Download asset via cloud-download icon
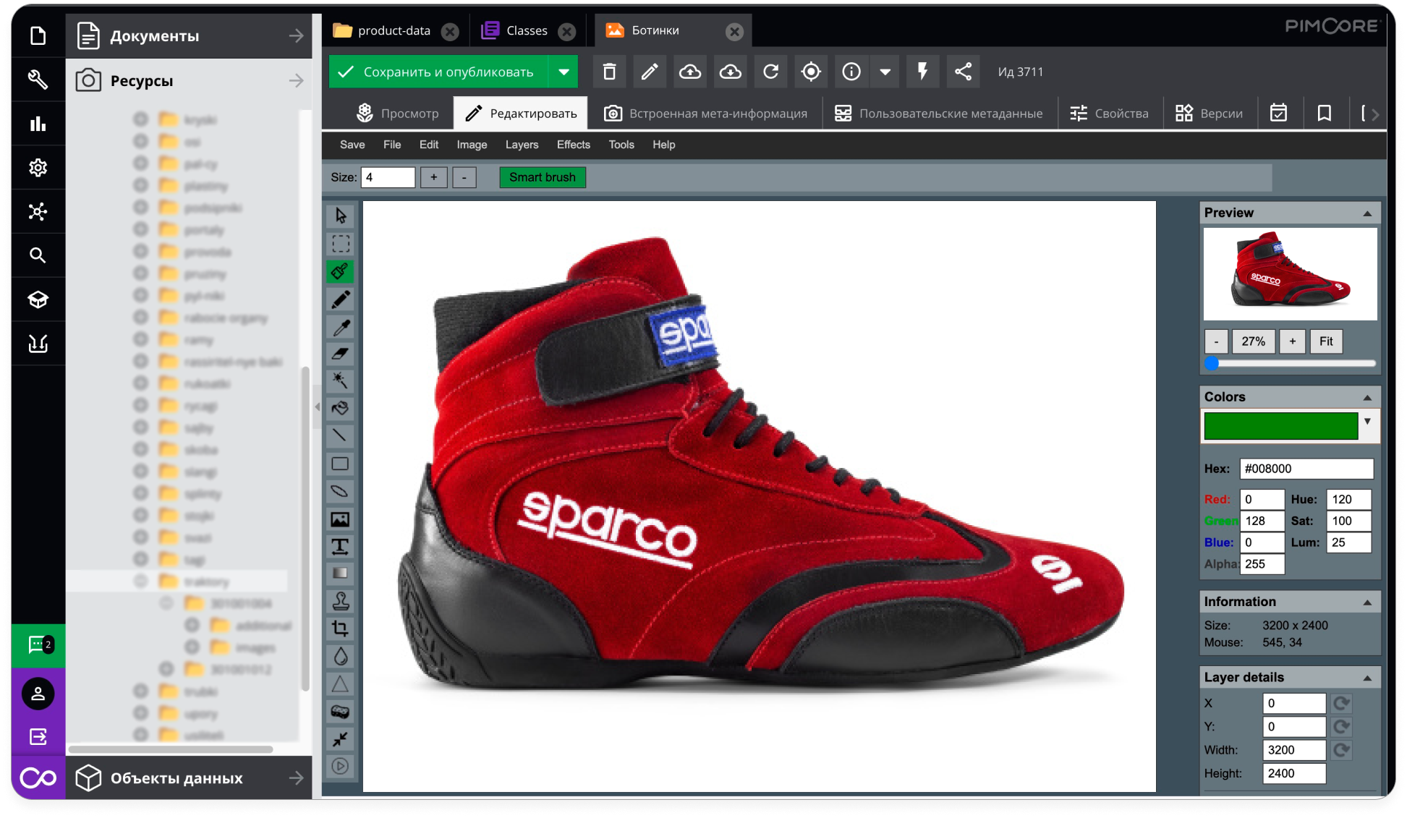The height and width of the screenshot is (818, 1407). 731,72
